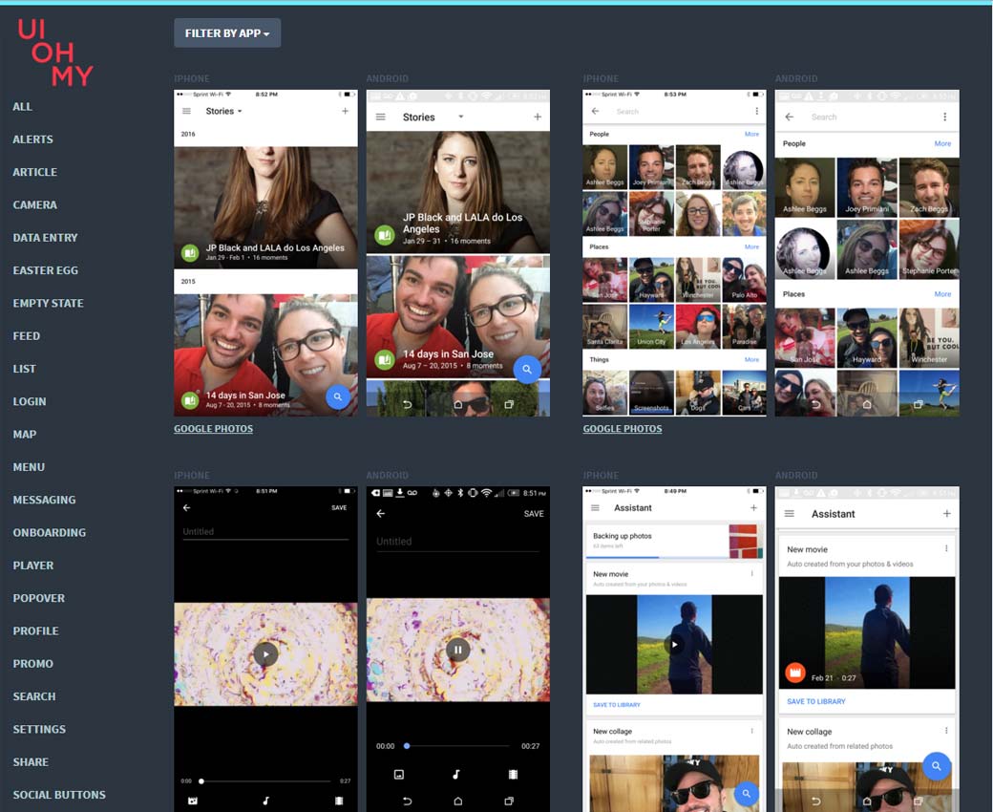The width and height of the screenshot is (993, 812).
Task: Click music note icon in Android video editor
Action: tap(456, 775)
